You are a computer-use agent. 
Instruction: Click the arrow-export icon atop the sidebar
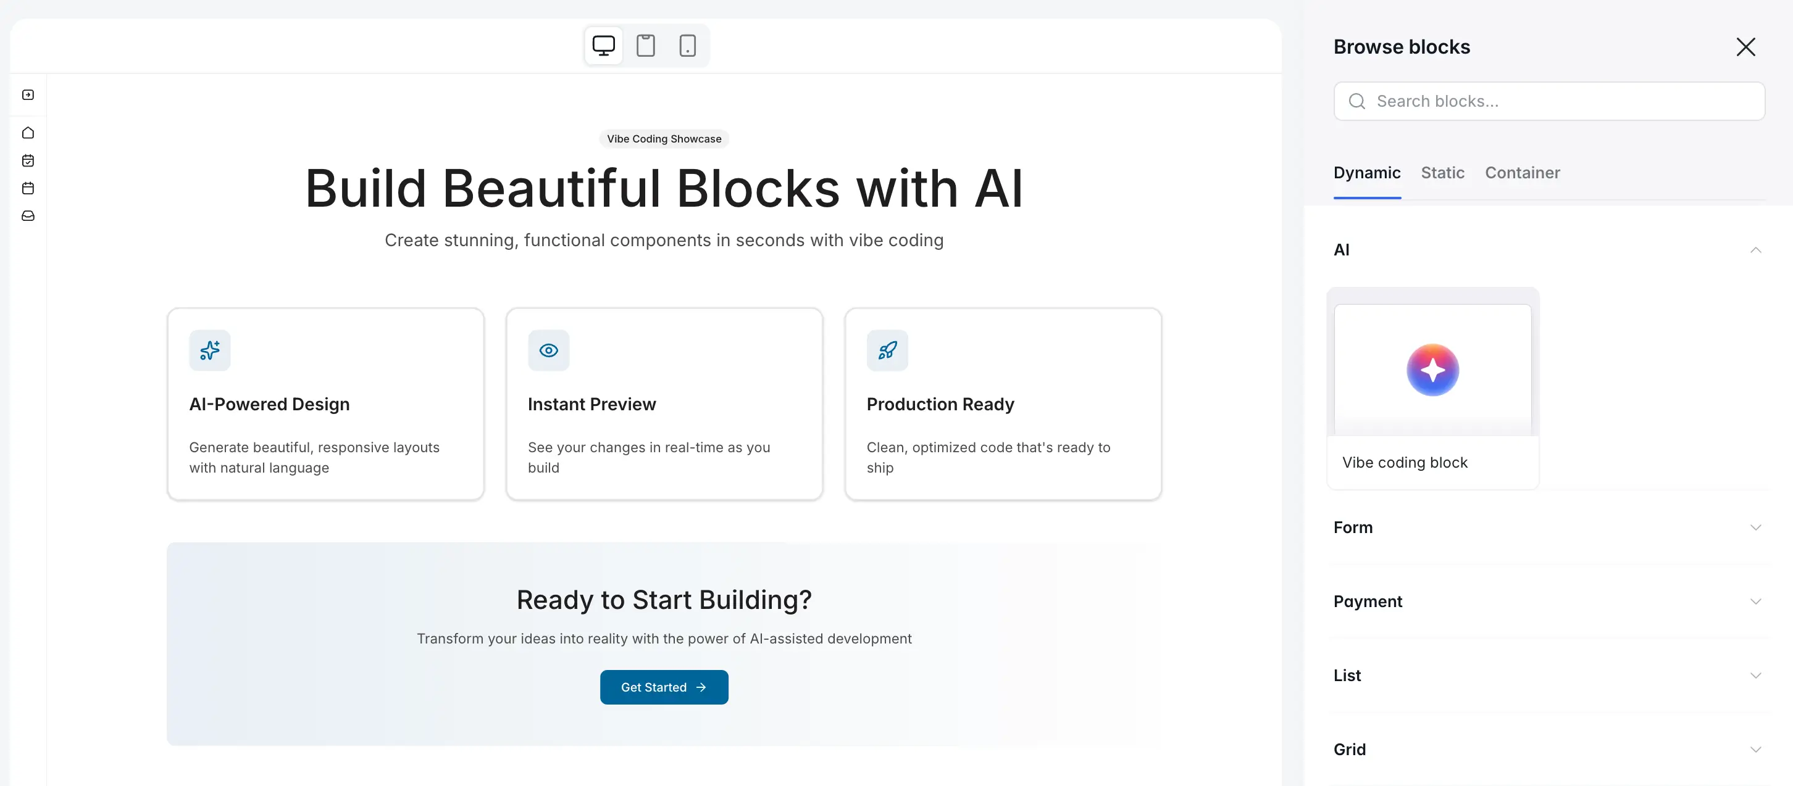click(27, 94)
